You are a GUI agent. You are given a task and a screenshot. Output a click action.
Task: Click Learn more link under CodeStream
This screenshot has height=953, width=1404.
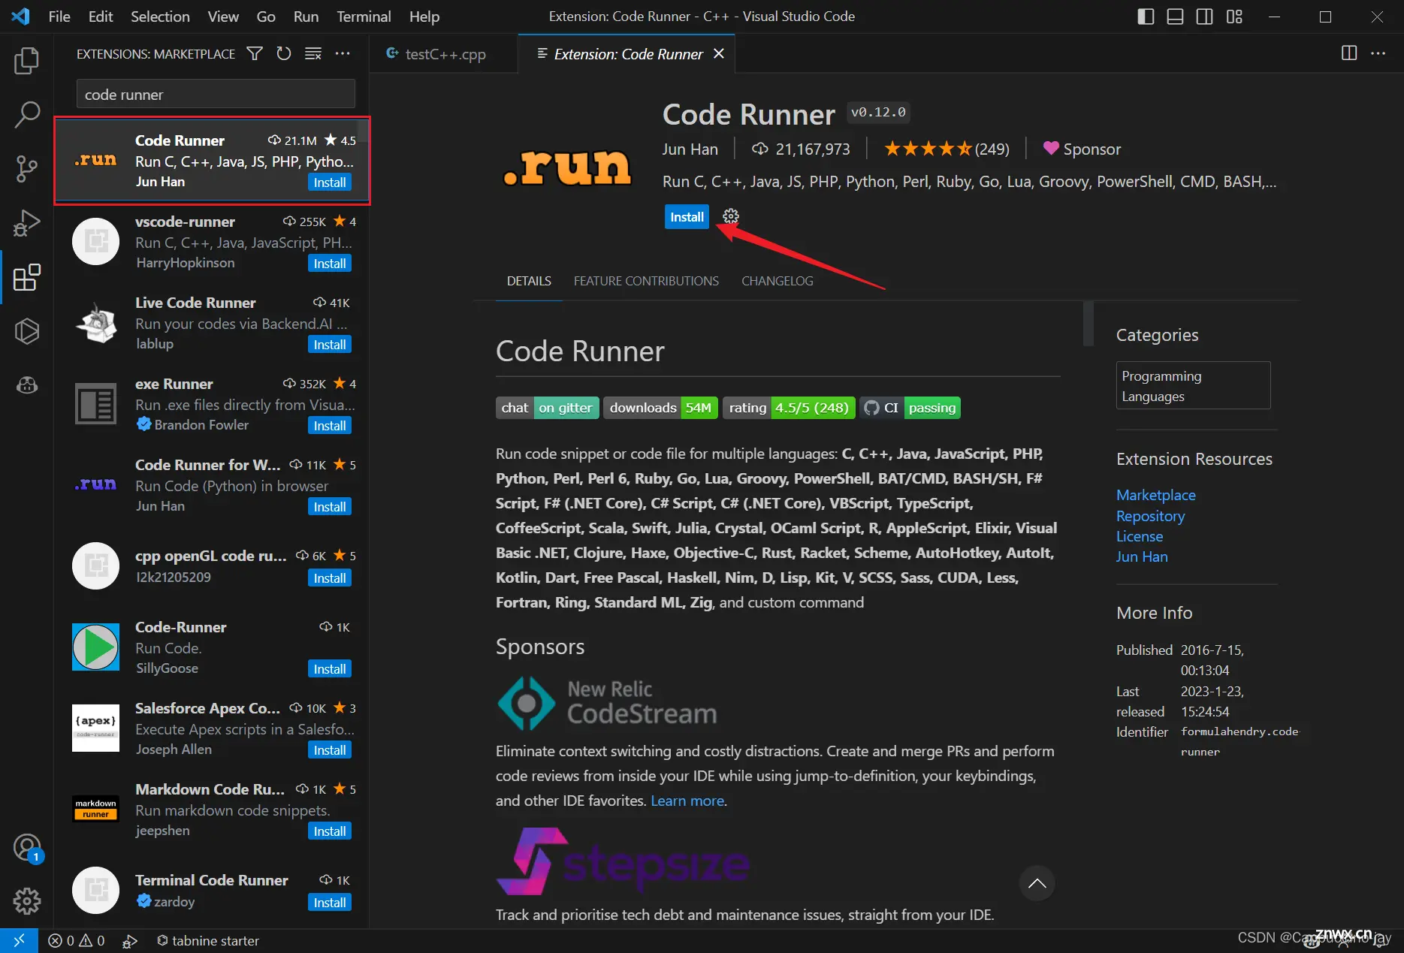tap(687, 801)
